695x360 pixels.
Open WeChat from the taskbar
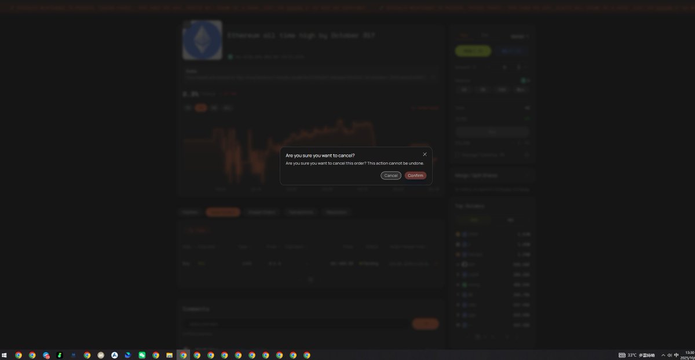[x=142, y=355]
